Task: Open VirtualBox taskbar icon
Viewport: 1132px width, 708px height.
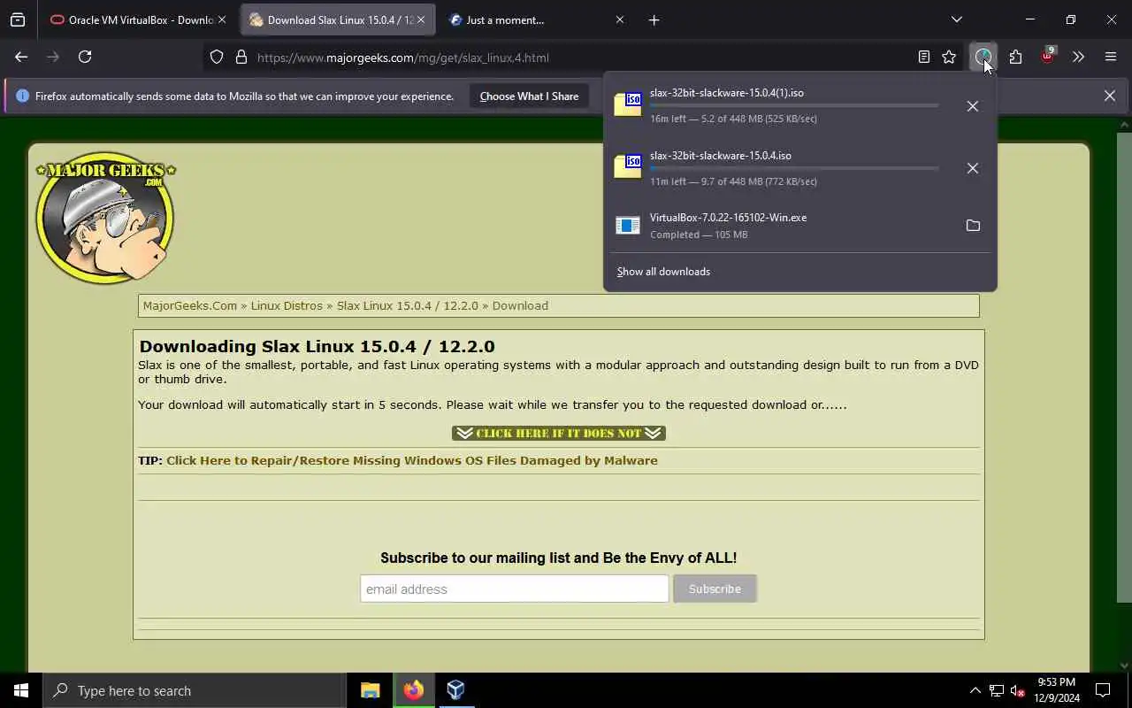Action: pyautogui.click(x=455, y=690)
